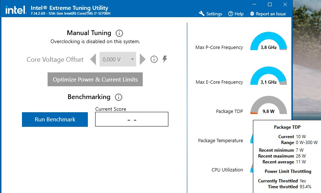Decrease Core Voltage Offset with the left arrow
The height and width of the screenshot is (193, 321).
click(x=93, y=59)
